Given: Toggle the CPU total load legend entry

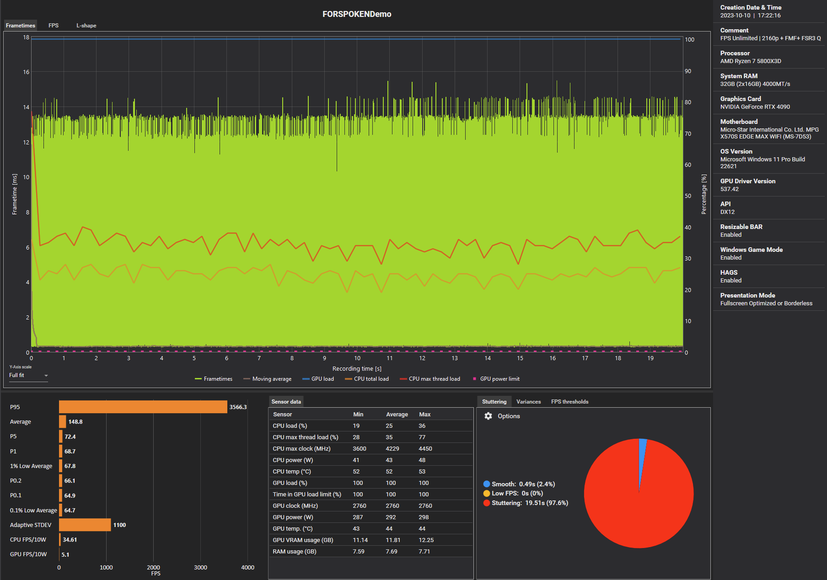Looking at the screenshot, I should point(367,379).
